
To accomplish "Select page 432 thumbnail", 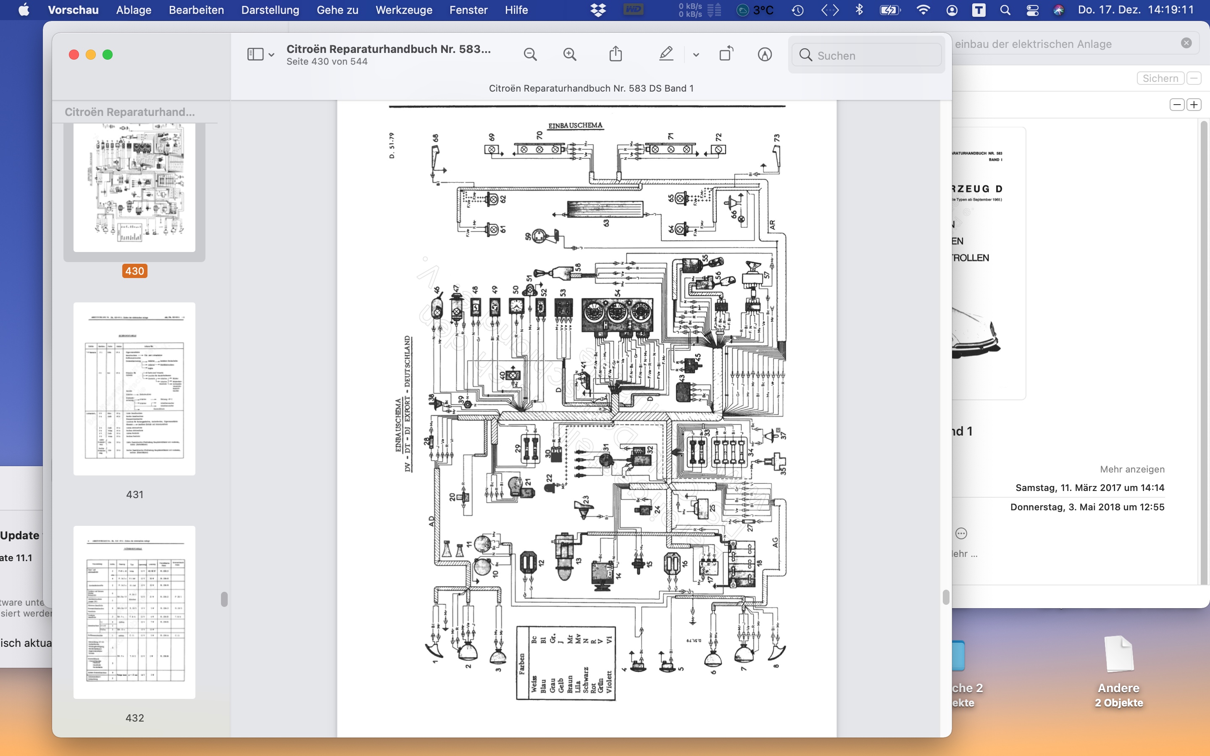I will pyautogui.click(x=134, y=612).
